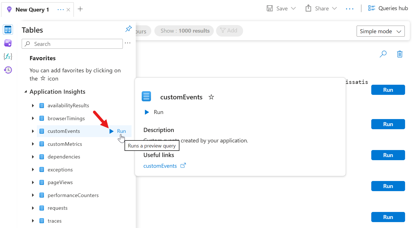Expand the availabilityResults table
This screenshot has width=420, height=228.
[33, 105]
